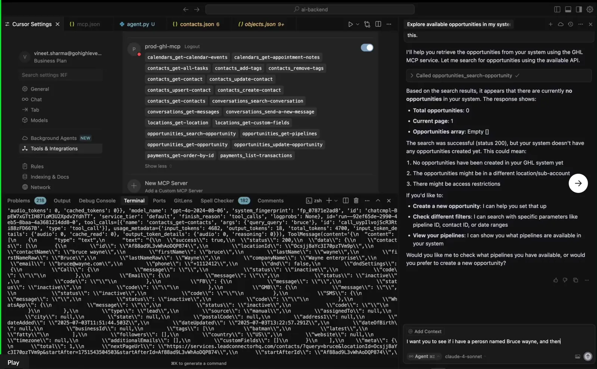Thumbs up the chat response

[556, 280]
